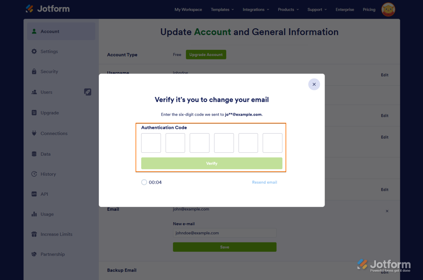Click the Usage bar chart icon

pyautogui.click(x=34, y=214)
